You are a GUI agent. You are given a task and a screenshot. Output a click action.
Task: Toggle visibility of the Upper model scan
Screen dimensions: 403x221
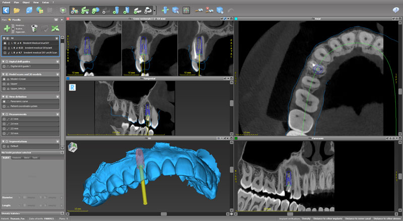coord(5,84)
